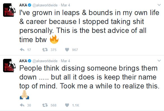Image resolution: width=164 pixels, height=111 pixels.
Task: Retweet the tweet with 568 retweets
Action: pyautogui.click(x=45, y=105)
